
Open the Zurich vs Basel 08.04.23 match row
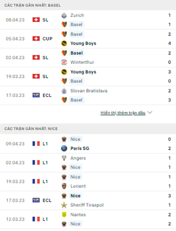pos(88,20)
